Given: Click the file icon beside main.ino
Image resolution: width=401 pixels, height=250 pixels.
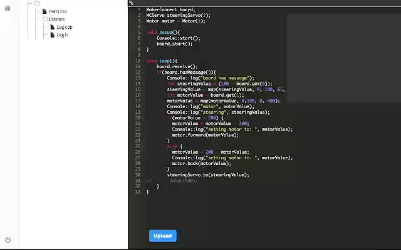Looking at the screenshot, I should pos(44,11).
